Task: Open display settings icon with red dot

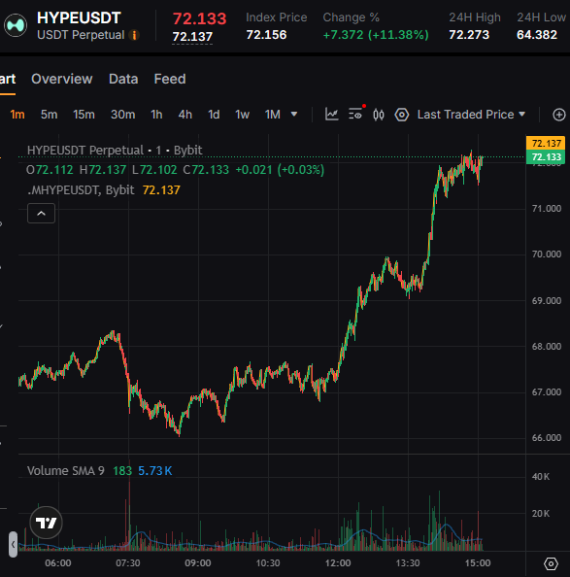Action: click(356, 114)
